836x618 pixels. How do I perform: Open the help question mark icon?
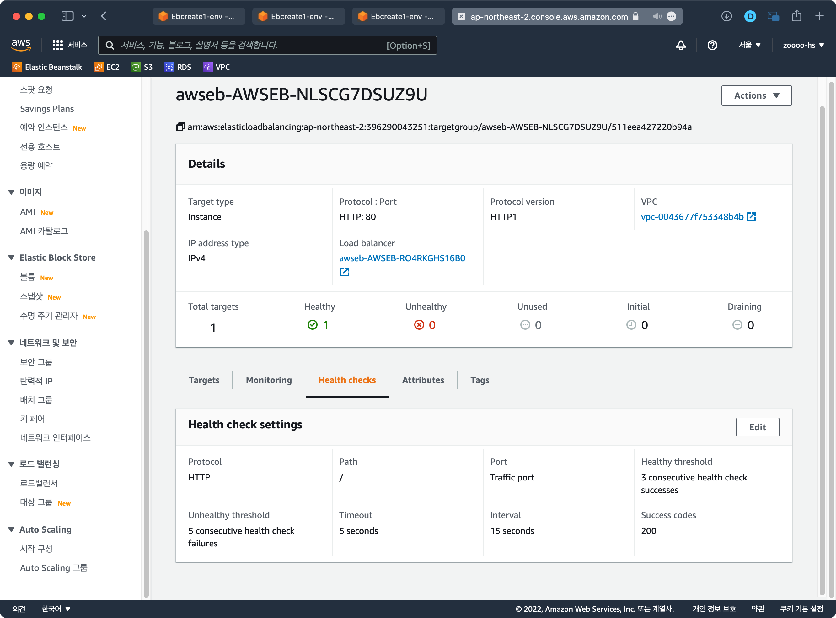point(712,45)
